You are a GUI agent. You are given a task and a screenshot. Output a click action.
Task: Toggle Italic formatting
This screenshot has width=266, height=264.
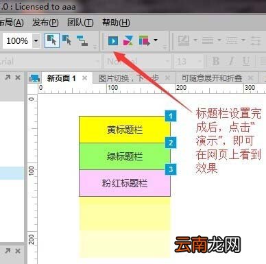231,61
